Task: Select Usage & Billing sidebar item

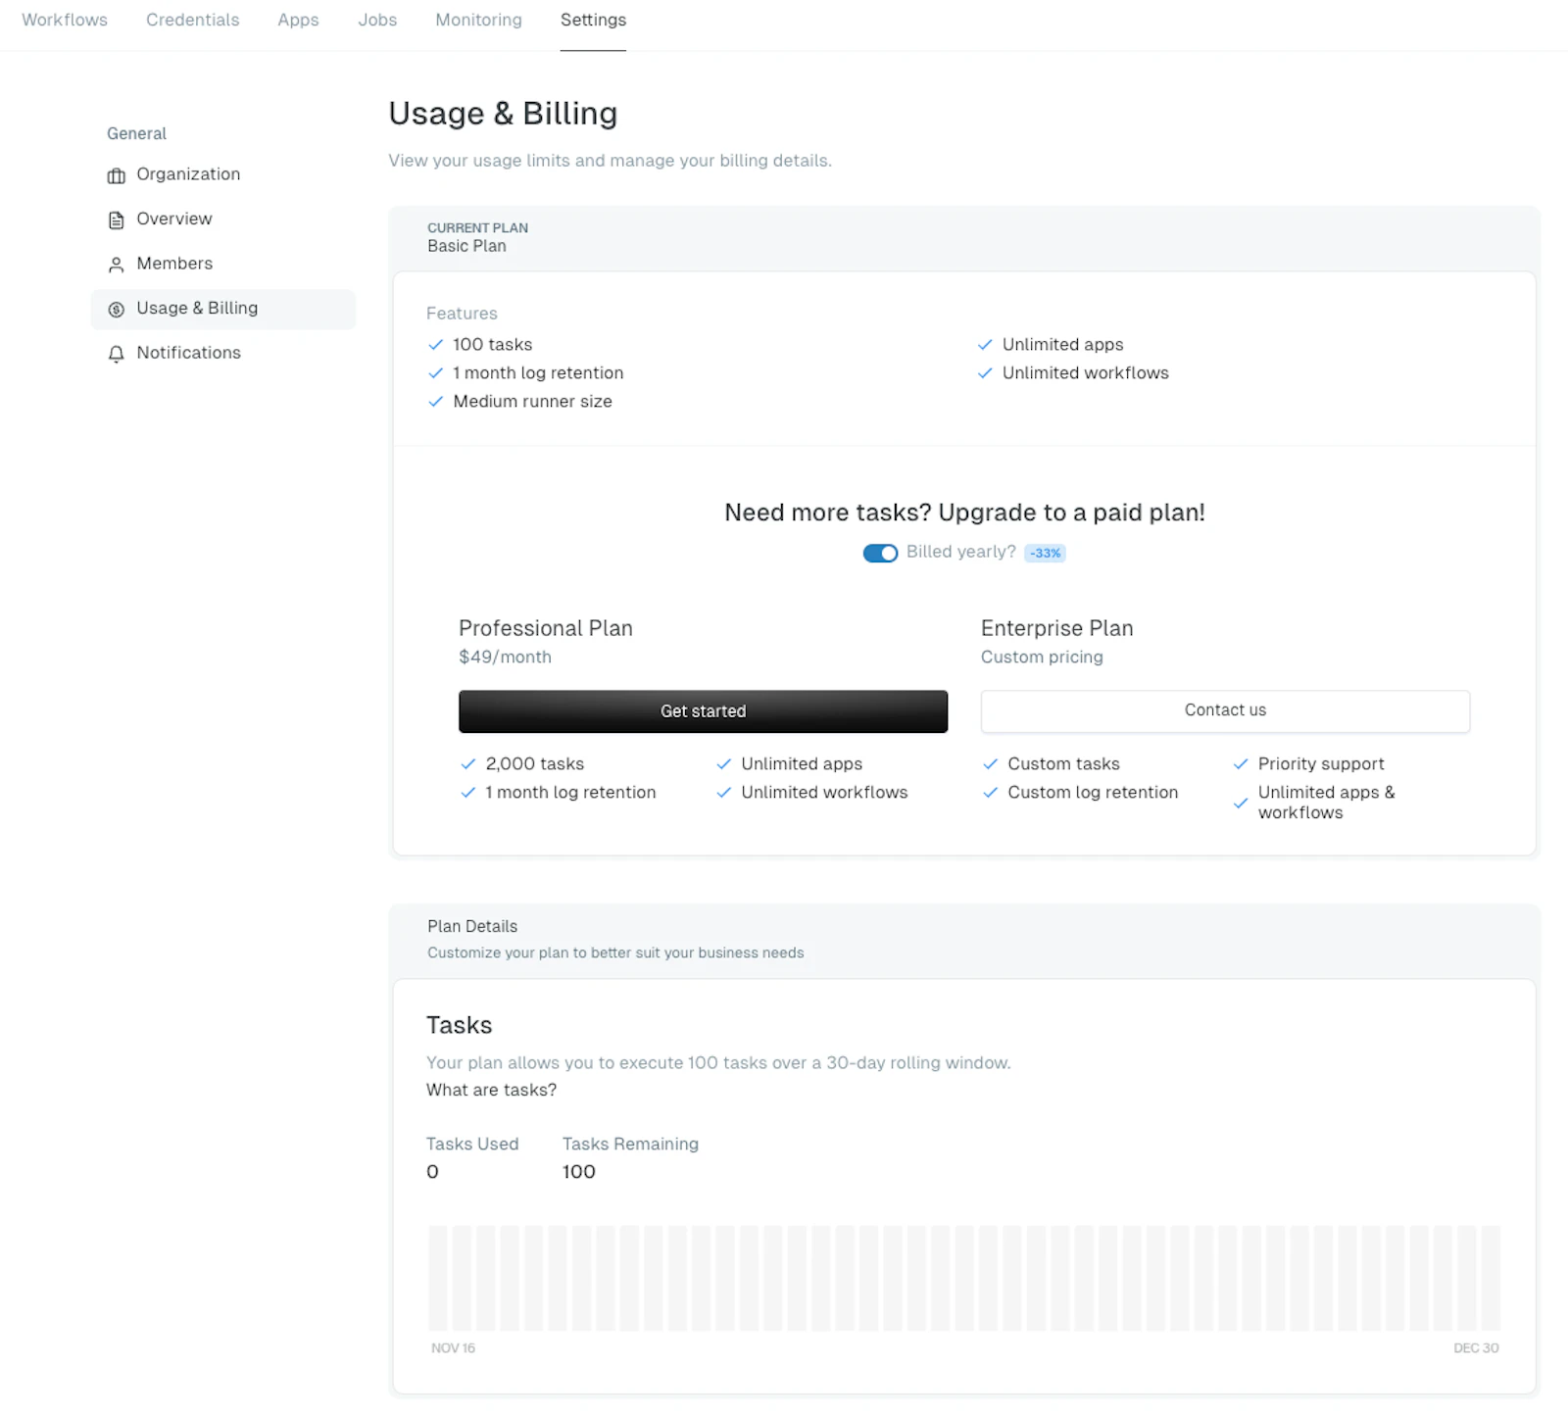Action: pos(223,309)
